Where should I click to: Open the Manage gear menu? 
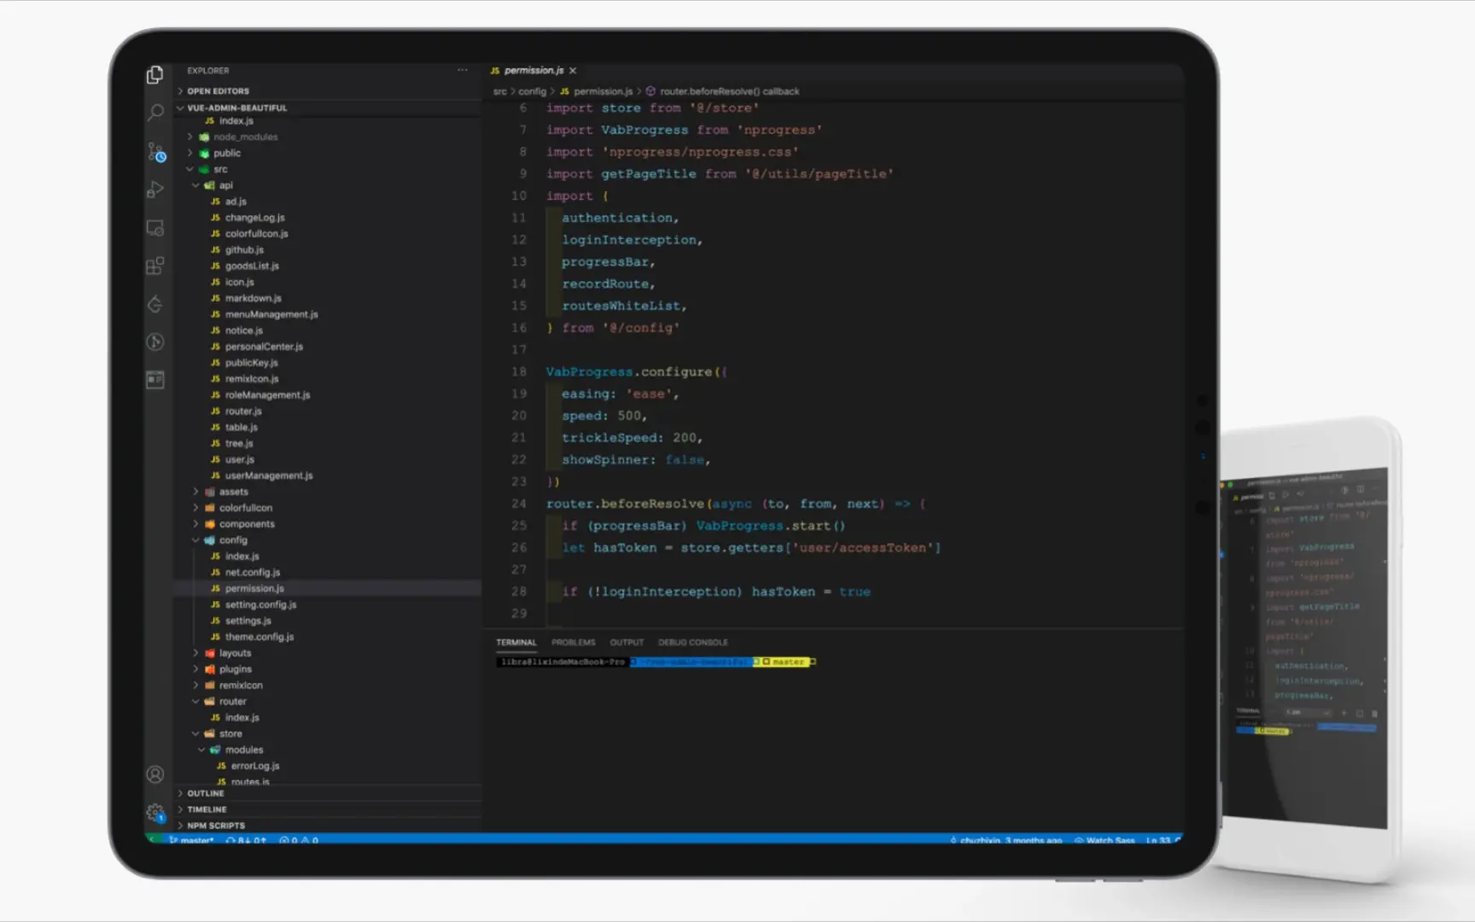155,813
